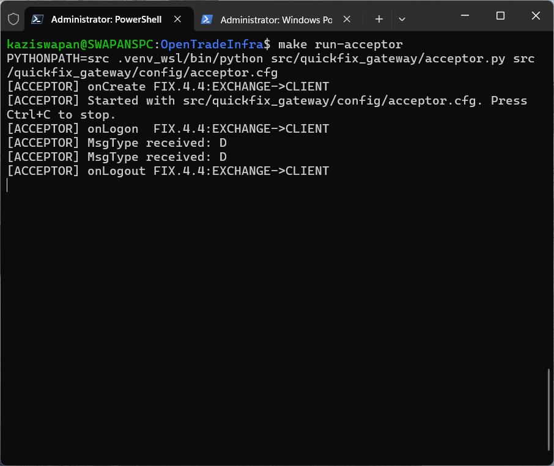Click the shield icon in the title bar

(12, 18)
